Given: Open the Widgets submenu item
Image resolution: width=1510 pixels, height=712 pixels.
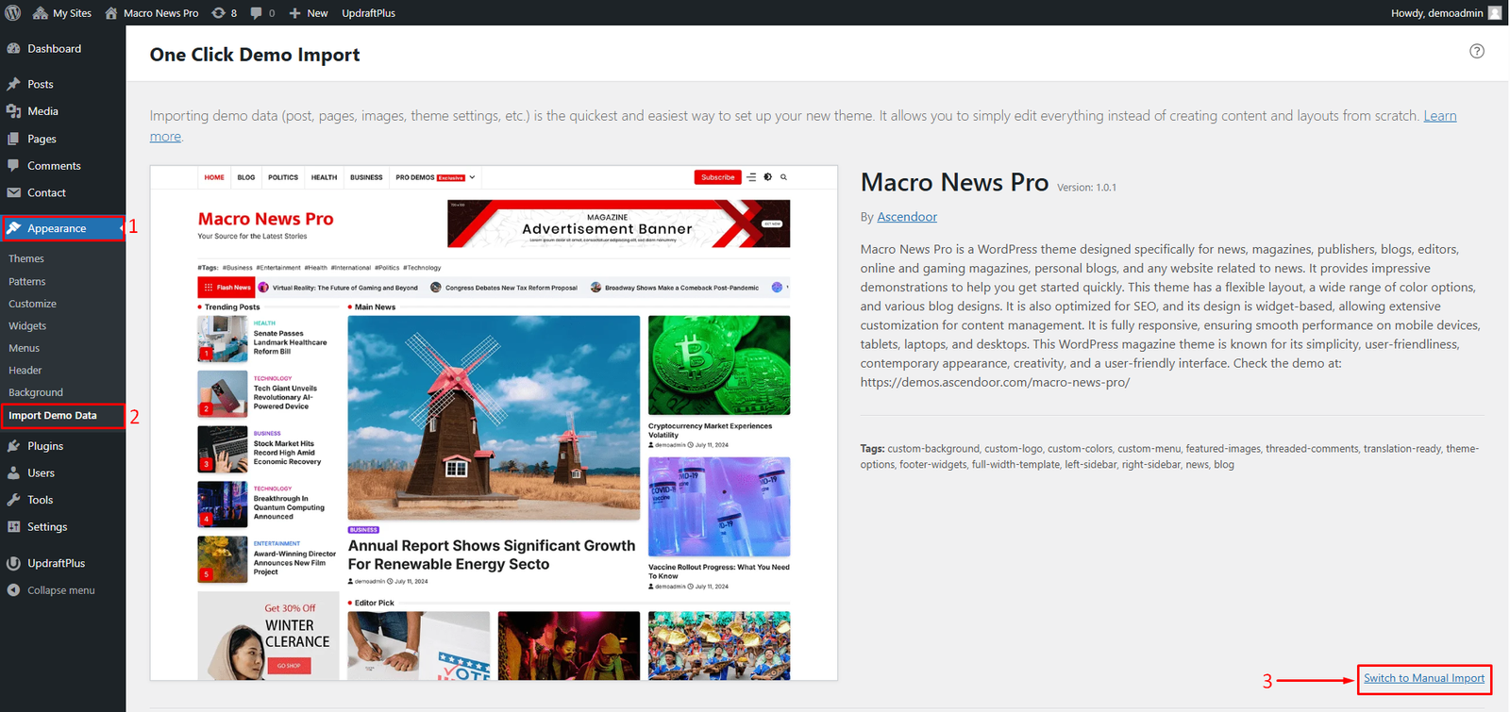Looking at the screenshot, I should (x=27, y=326).
